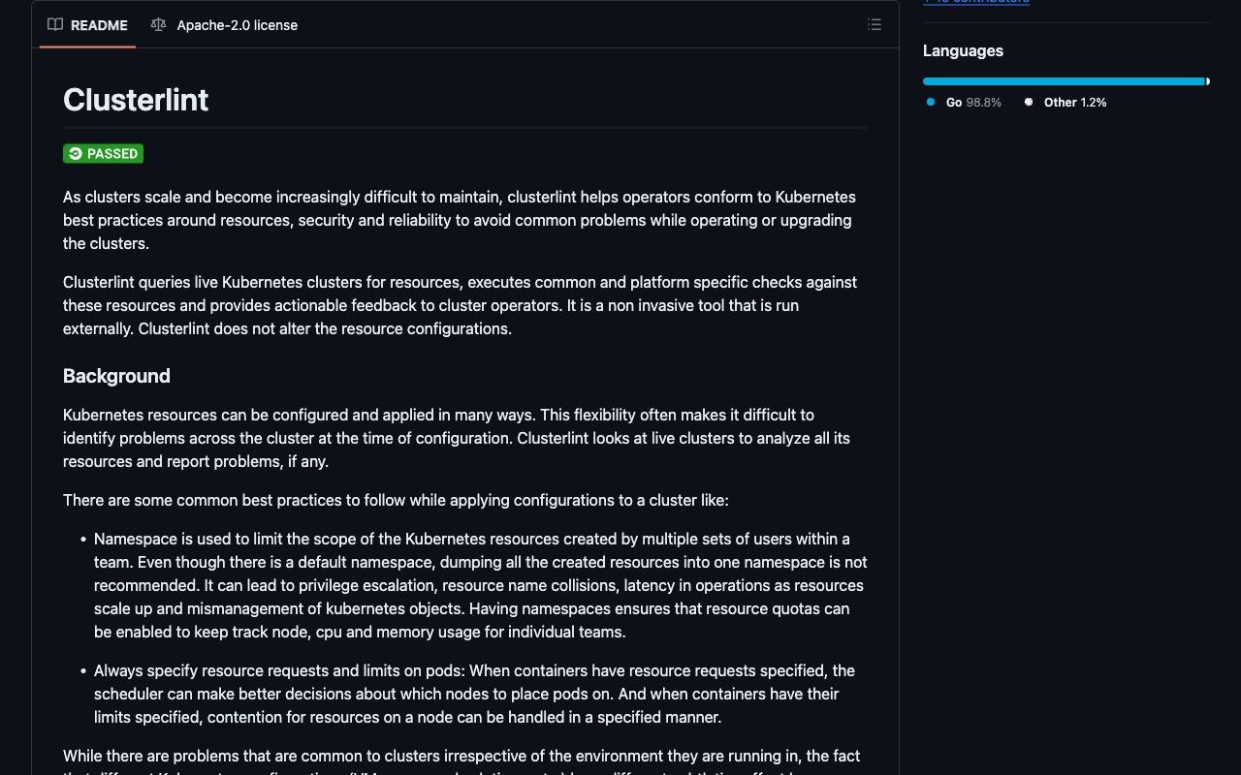Click the Background section heading

coord(116,376)
